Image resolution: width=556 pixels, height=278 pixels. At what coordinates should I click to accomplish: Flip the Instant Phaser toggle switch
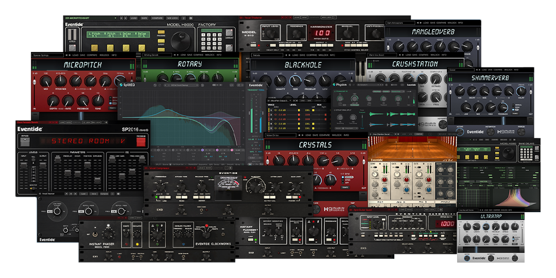[x=96, y=234]
